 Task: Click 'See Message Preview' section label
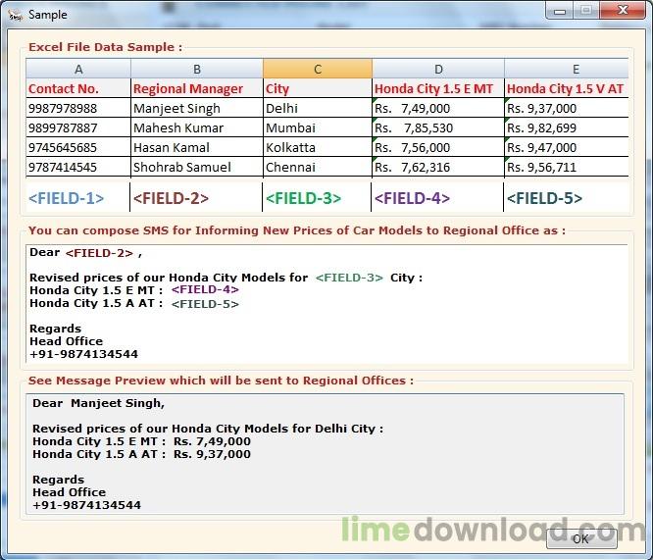click(x=221, y=381)
